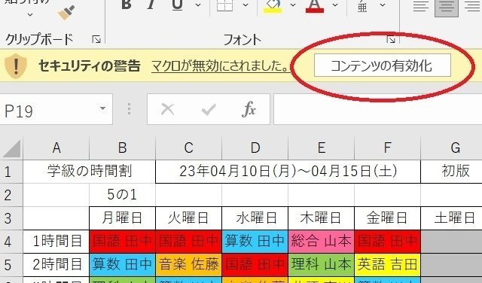Select the green '理科 山本' cell in row 5

click(322, 265)
